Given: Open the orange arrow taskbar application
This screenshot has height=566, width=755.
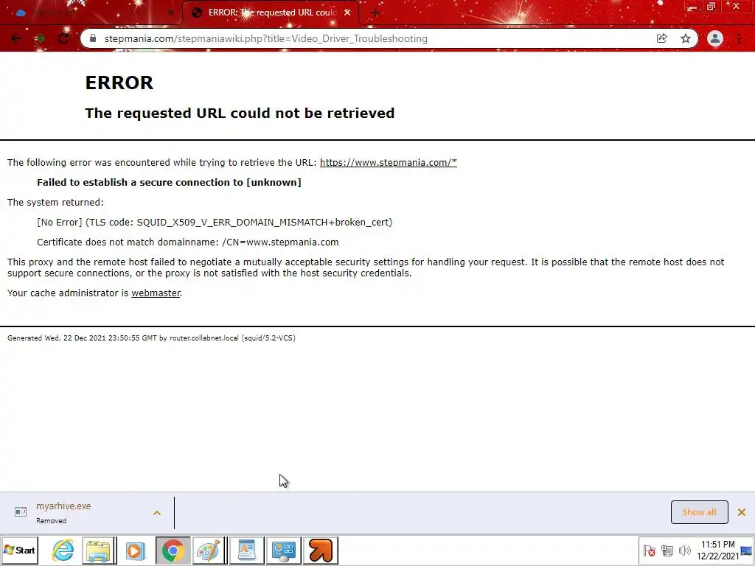Looking at the screenshot, I should (x=321, y=550).
